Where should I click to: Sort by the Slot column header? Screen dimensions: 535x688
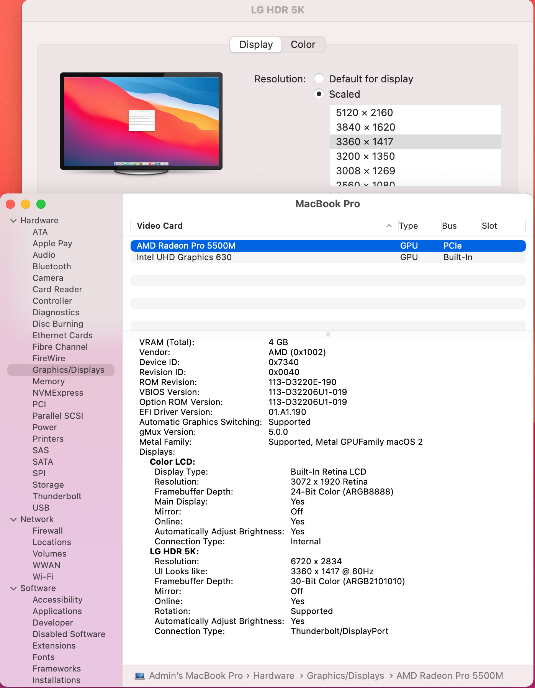tap(489, 226)
